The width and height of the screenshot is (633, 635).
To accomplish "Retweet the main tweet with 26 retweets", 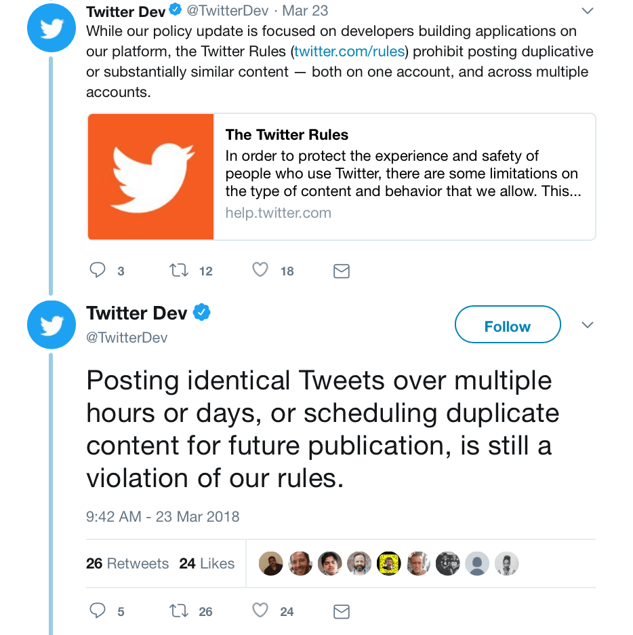I will 179,611.
